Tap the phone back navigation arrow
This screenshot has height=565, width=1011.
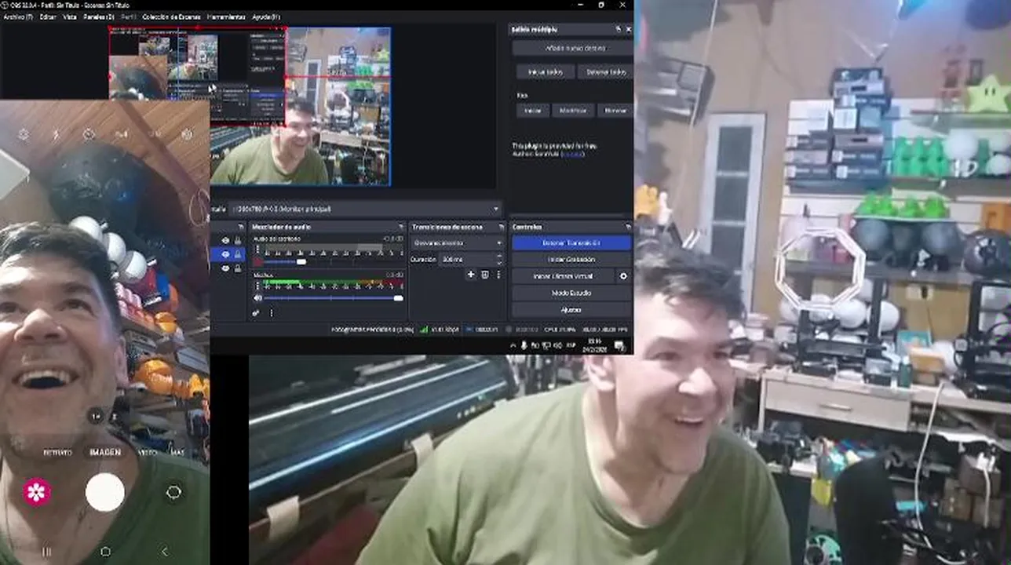164,552
